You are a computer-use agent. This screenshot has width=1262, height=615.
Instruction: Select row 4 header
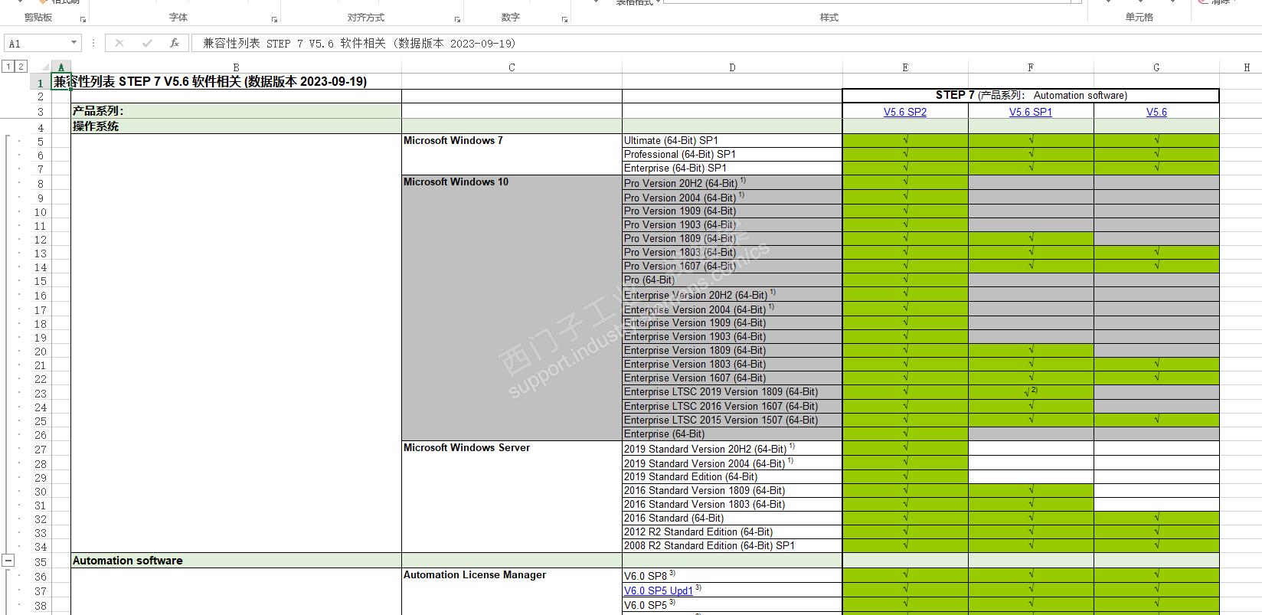coord(41,127)
